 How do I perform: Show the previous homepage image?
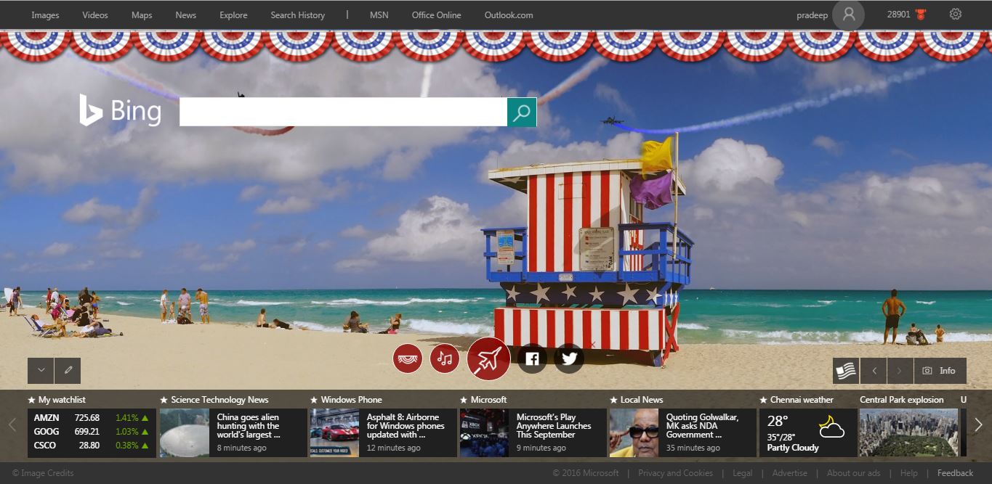[x=874, y=371]
